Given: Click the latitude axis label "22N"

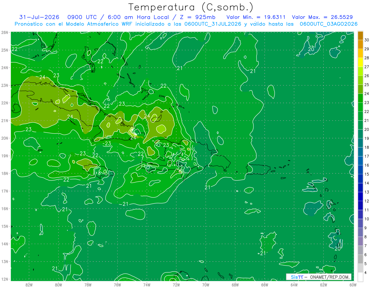Looking at the screenshot, I should (5, 103).
